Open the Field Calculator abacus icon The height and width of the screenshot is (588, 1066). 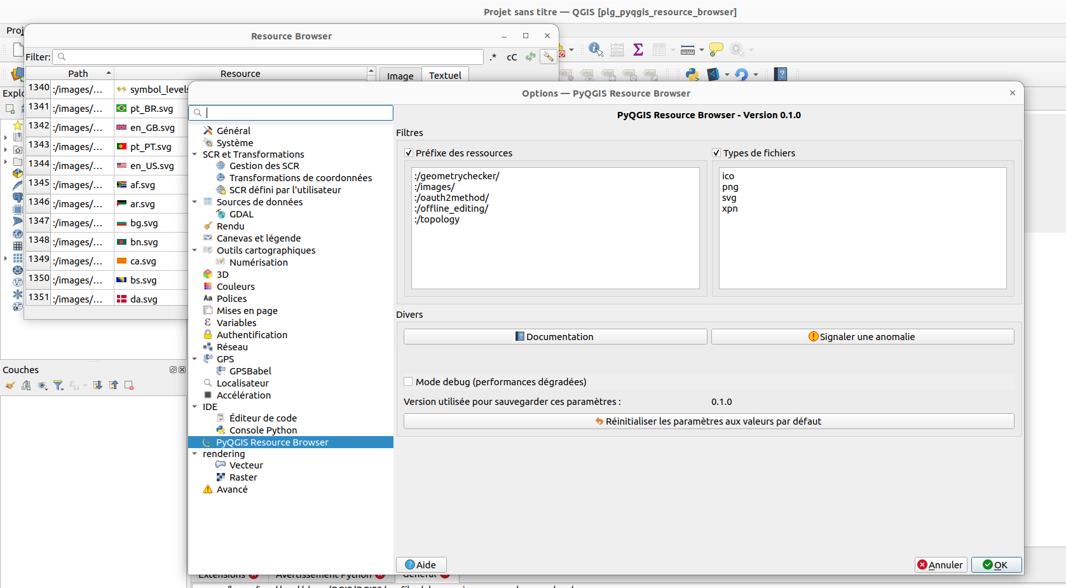(x=617, y=50)
